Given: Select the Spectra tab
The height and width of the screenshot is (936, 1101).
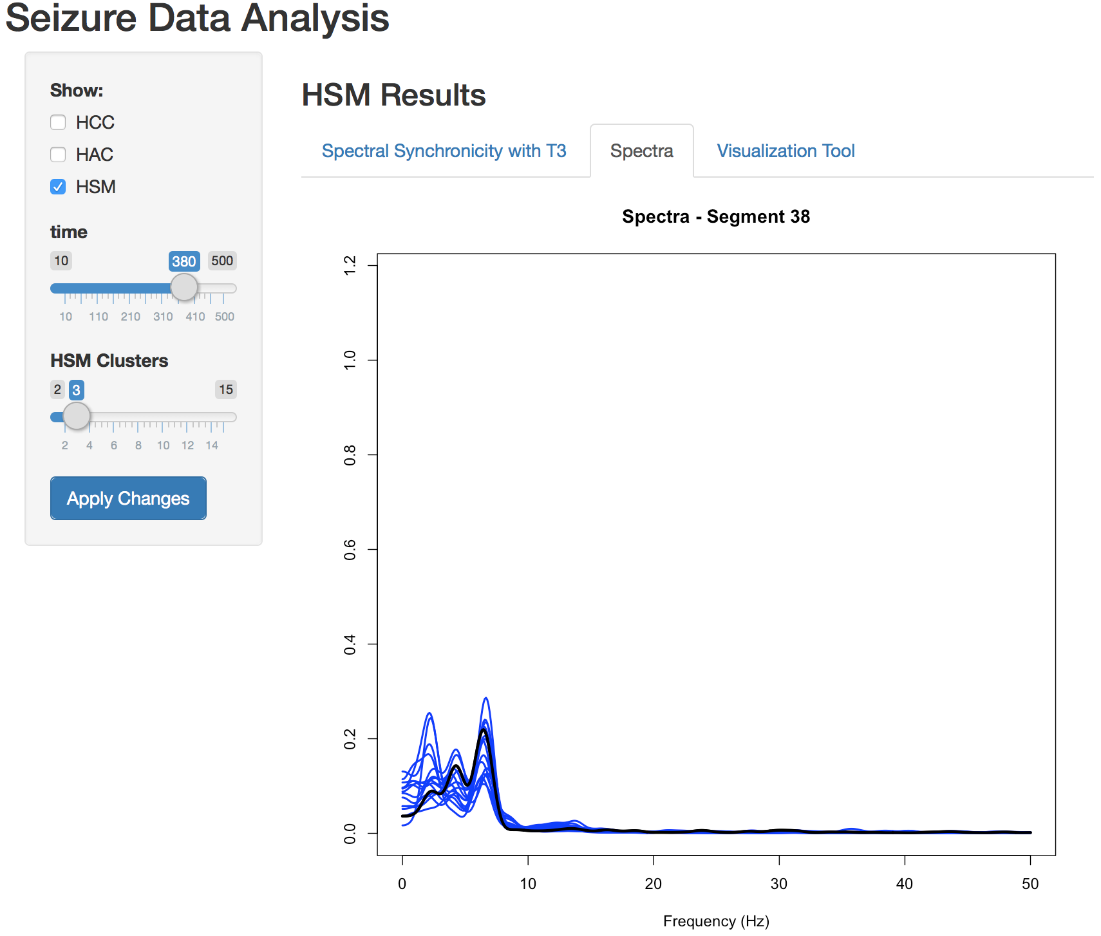Looking at the screenshot, I should point(641,151).
